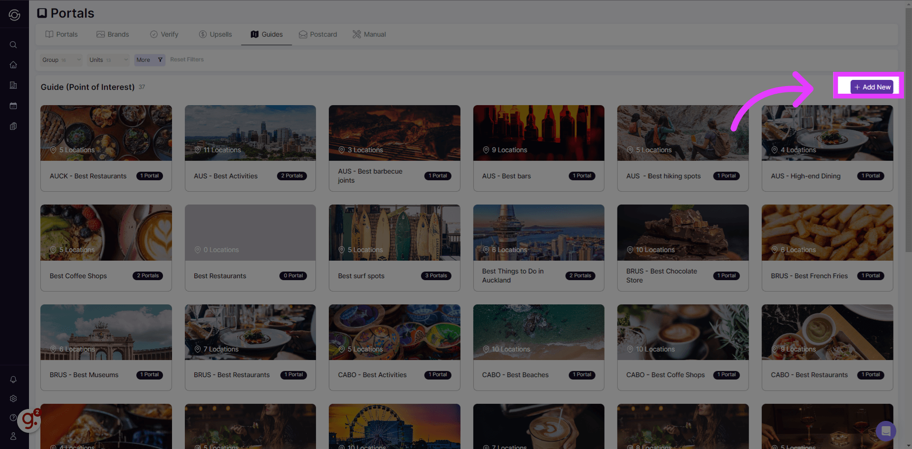The image size is (912, 449).
Task: Open the AUS - Best Activities guide card
Action: [x=250, y=147]
